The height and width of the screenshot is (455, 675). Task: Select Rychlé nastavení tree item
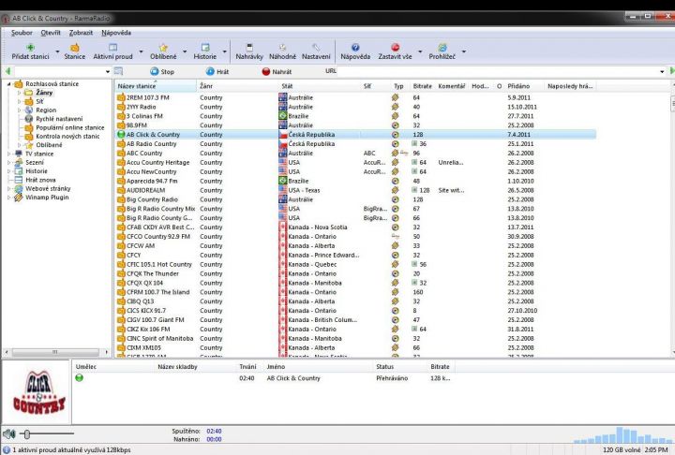point(59,119)
